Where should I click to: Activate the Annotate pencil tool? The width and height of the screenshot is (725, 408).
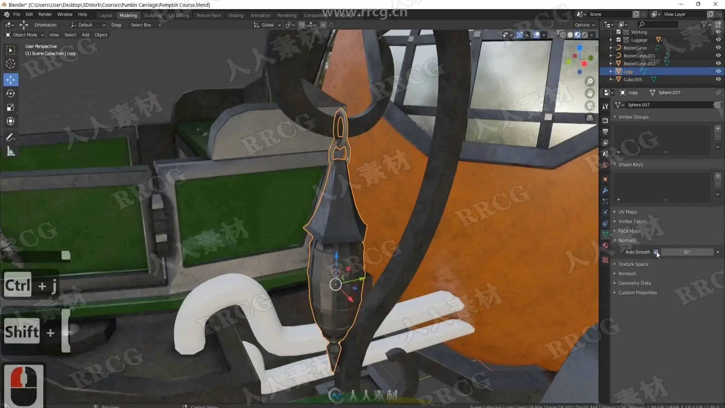(x=11, y=138)
